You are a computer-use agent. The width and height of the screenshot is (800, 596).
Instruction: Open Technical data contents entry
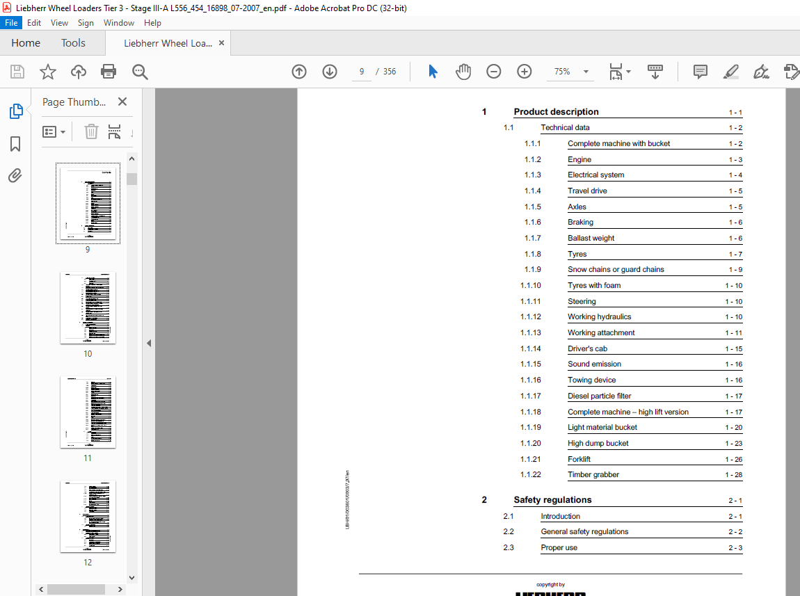(x=566, y=127)
